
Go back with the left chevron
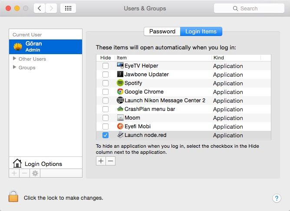point(40,8)
